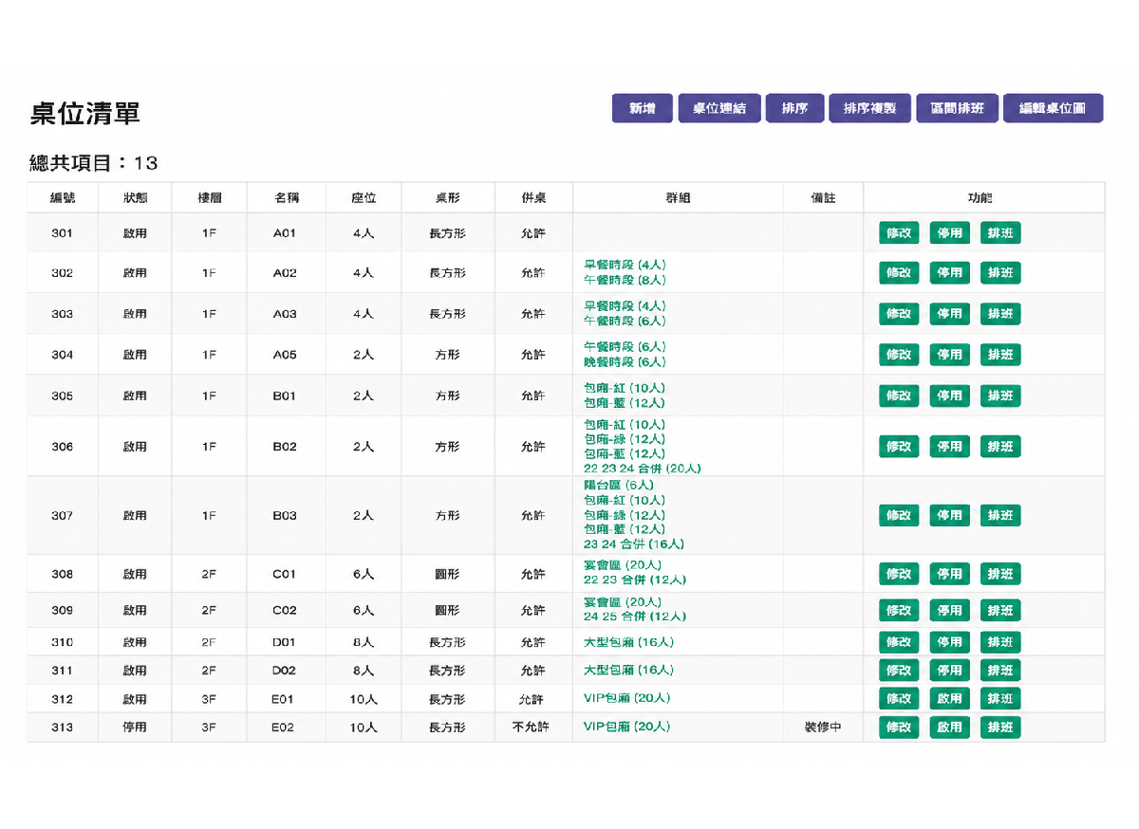Click the purple 排序 button
1139x829 pixels.
[794, 108]
